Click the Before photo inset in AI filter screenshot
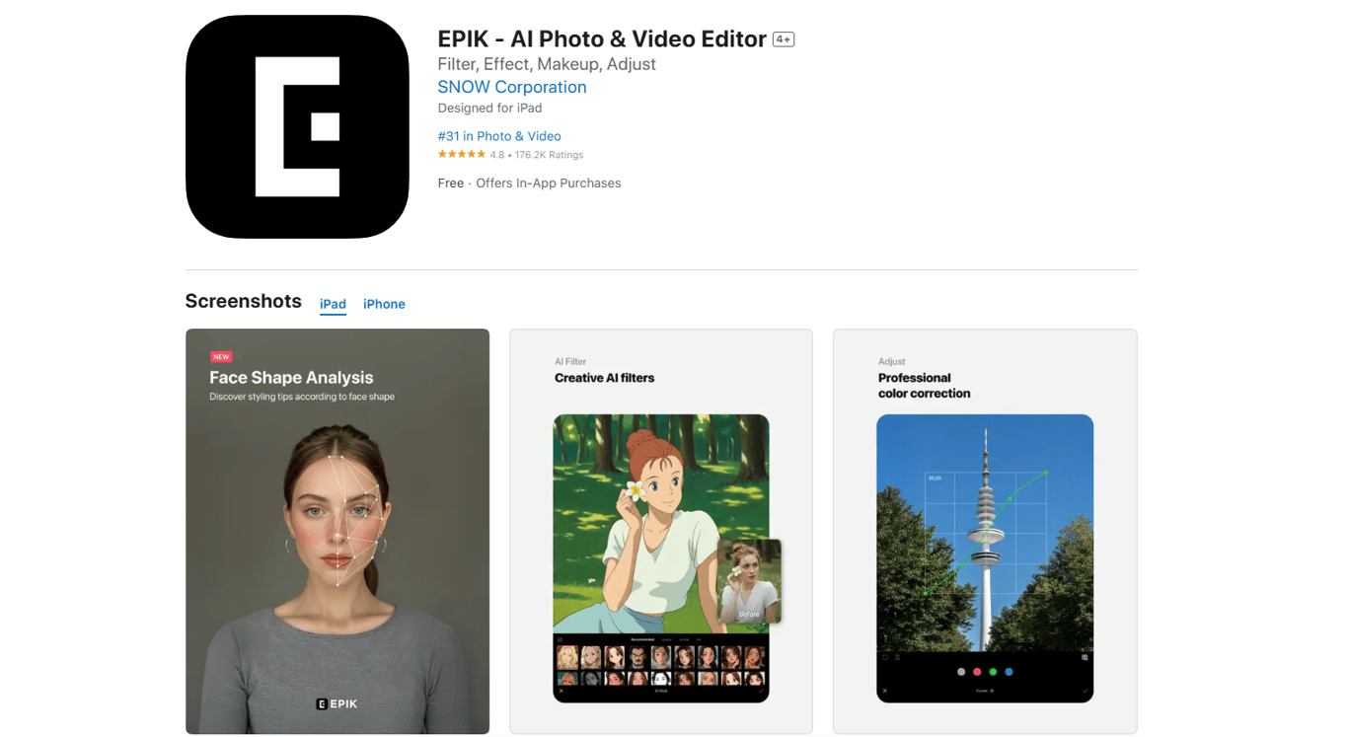1348x737 pixels. point(749,581)
